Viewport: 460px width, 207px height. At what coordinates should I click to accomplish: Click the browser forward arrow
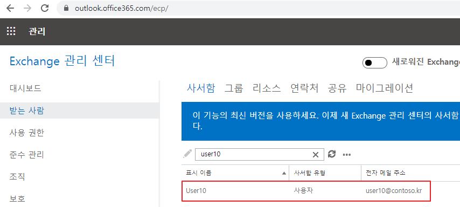27,8
